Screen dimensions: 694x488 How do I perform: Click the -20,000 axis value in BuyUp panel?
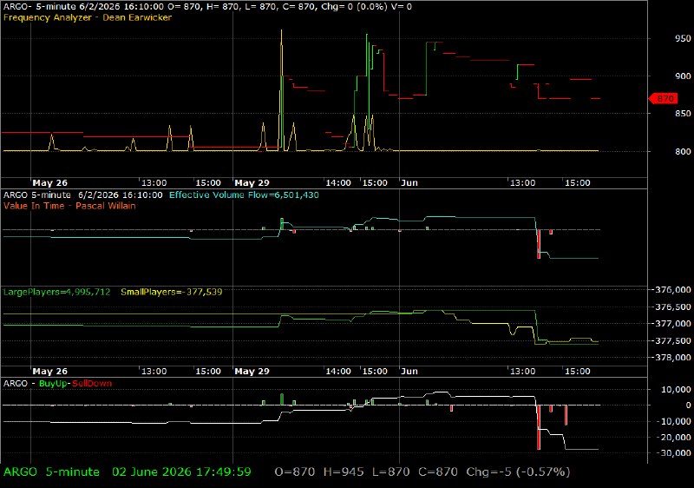(674, 438)
